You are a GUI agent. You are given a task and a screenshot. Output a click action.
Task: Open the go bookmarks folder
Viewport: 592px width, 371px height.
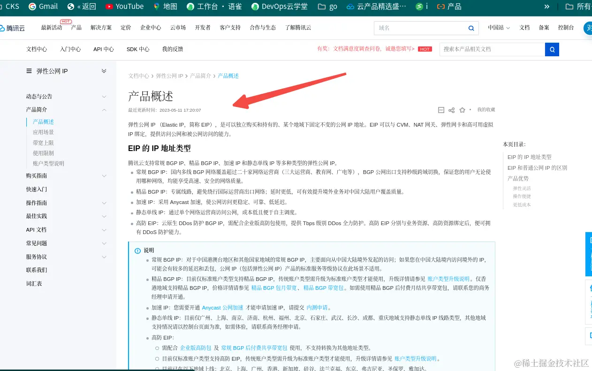click(327, 7)
